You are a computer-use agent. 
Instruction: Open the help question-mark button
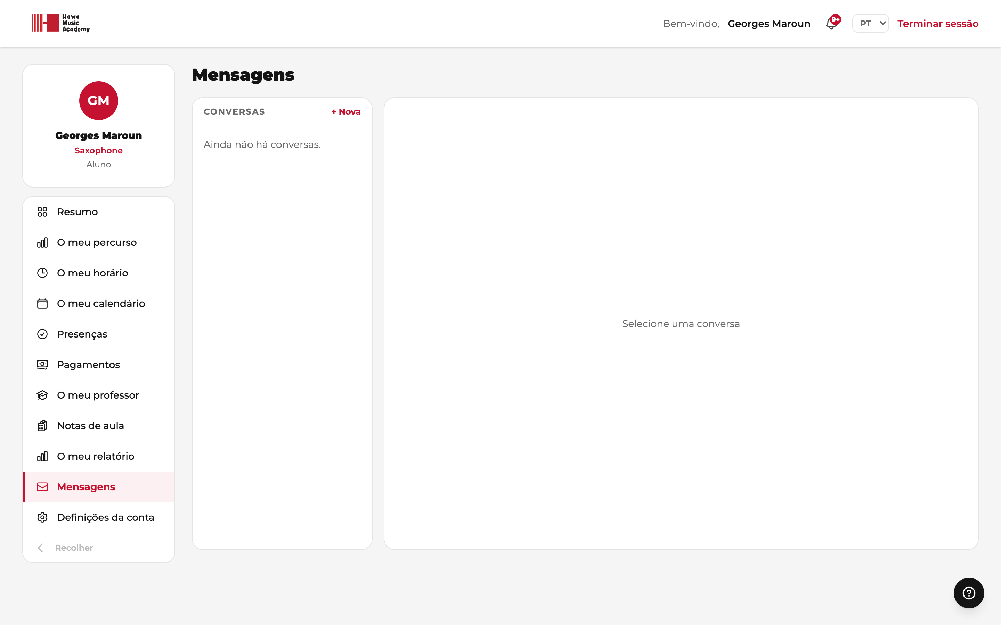[x=969, y=593]
